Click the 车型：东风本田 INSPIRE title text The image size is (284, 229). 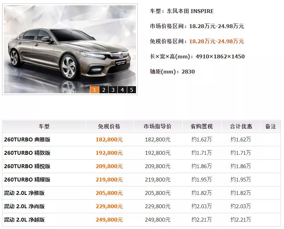[x=182, y=11]
